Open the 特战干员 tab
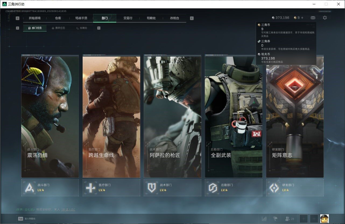The height and width of the screenshot is (224, 345). [81, 18]
